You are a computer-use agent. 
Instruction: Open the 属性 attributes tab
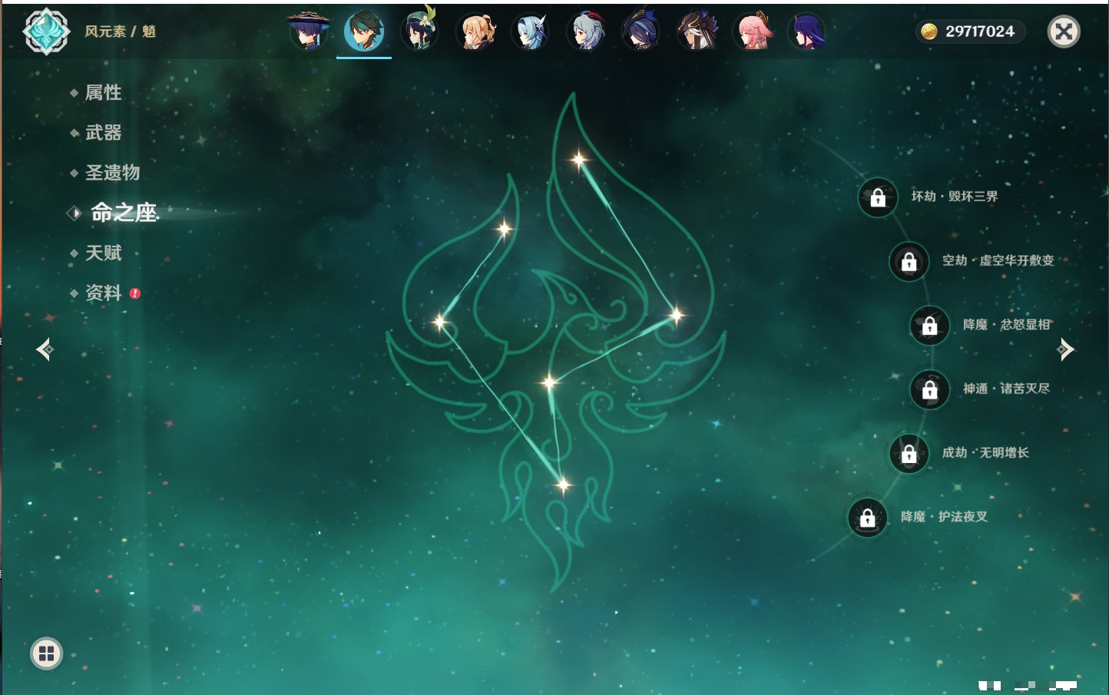point(103,93)
